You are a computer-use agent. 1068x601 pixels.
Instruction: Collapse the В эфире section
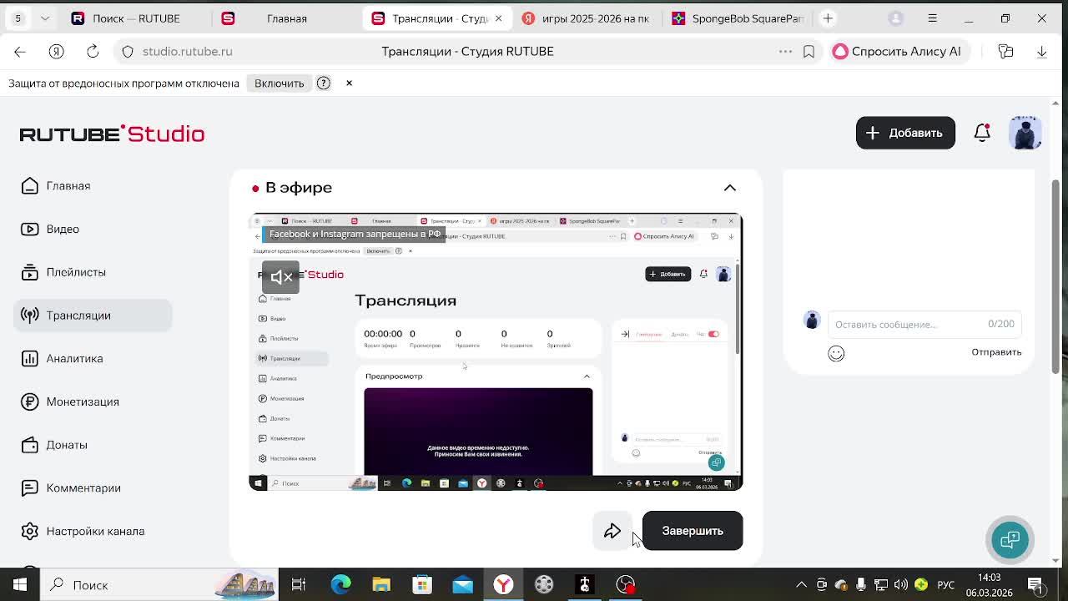point(730,188)
